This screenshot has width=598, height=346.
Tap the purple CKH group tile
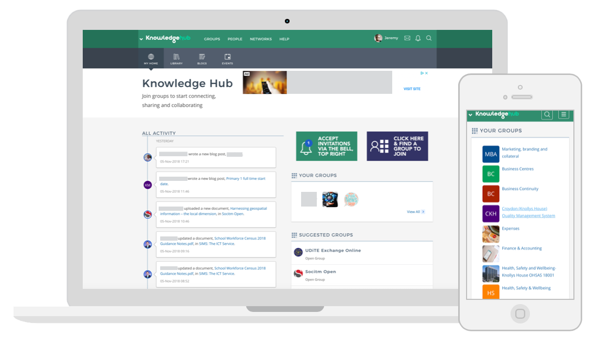[491, 214]
